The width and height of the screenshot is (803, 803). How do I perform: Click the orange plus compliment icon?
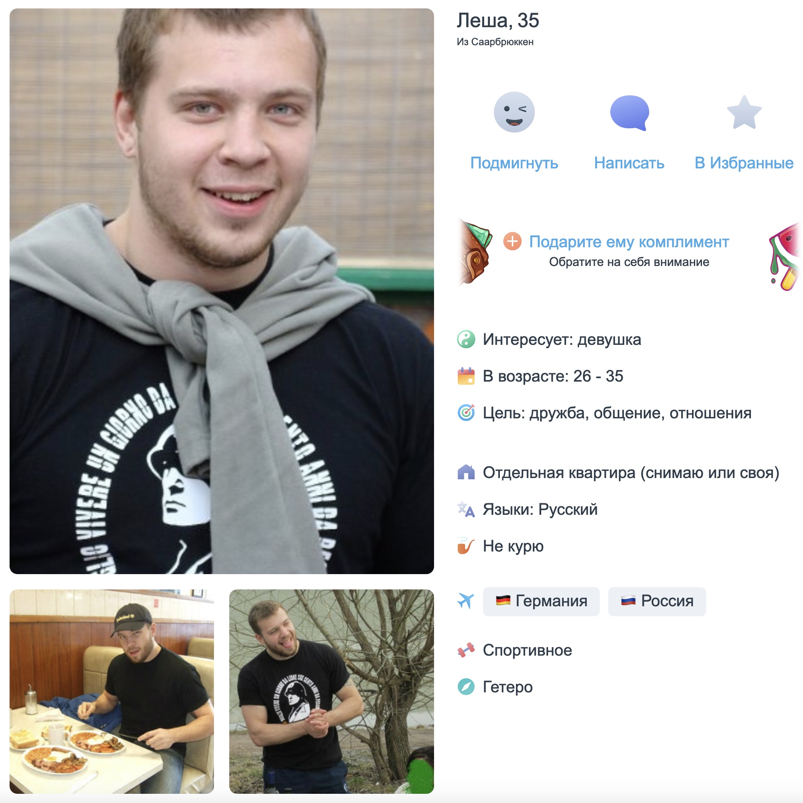pos(512,242)
